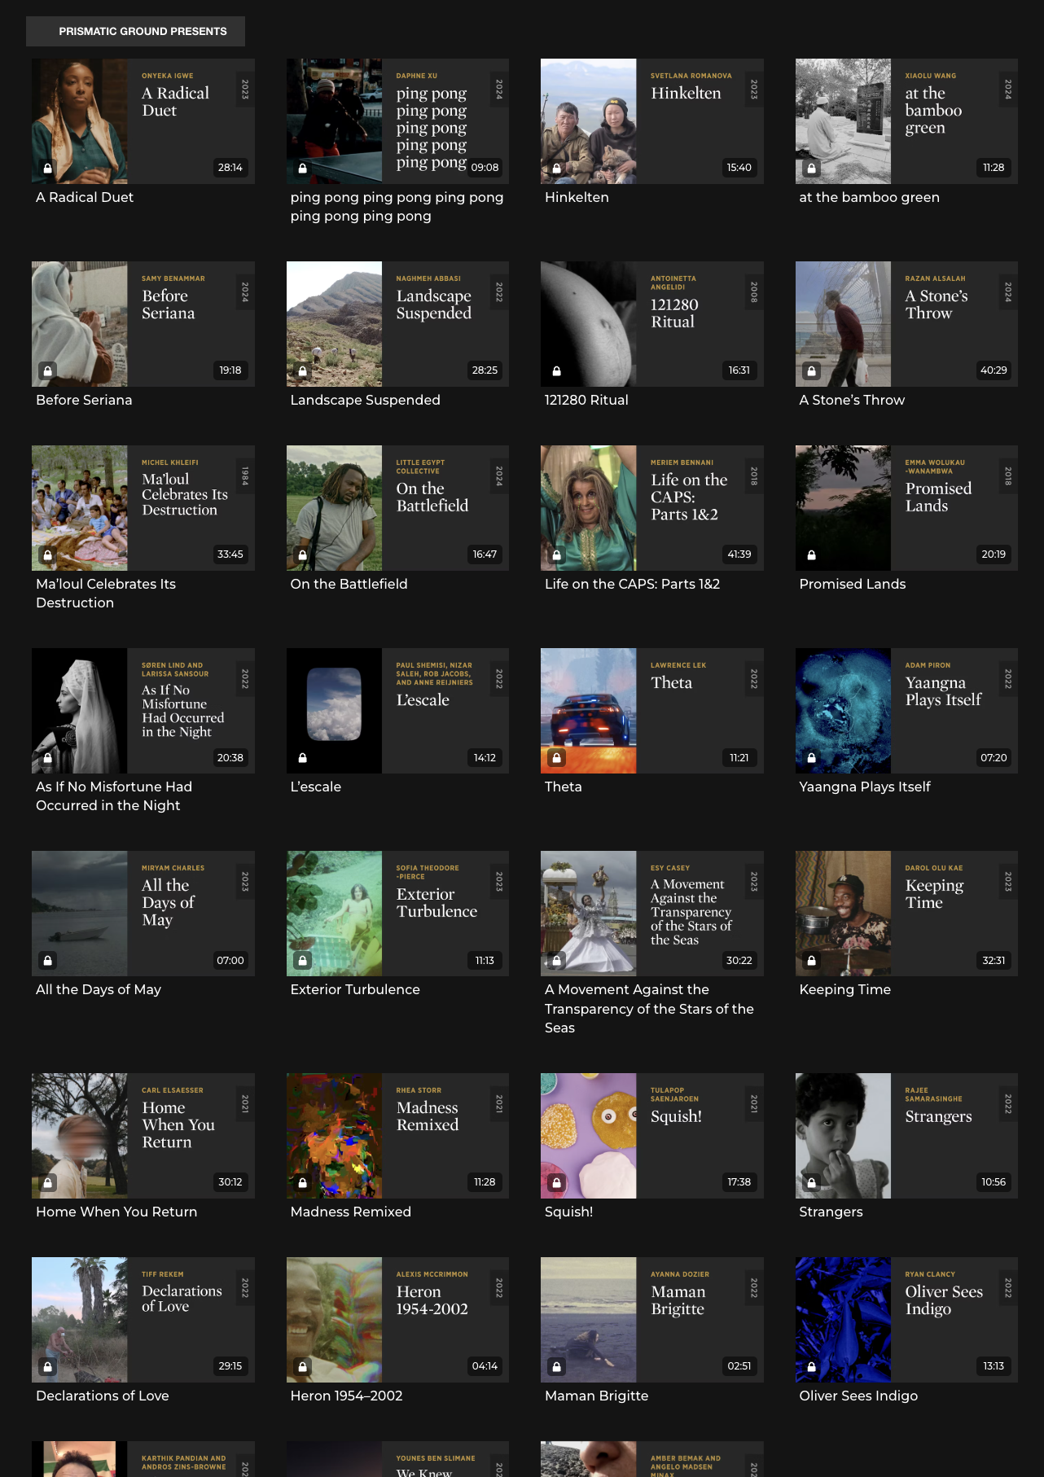Select the Exterior Turbulence film thumbnail
The width and height of the screenshot is (1044, 1477).
397,914
